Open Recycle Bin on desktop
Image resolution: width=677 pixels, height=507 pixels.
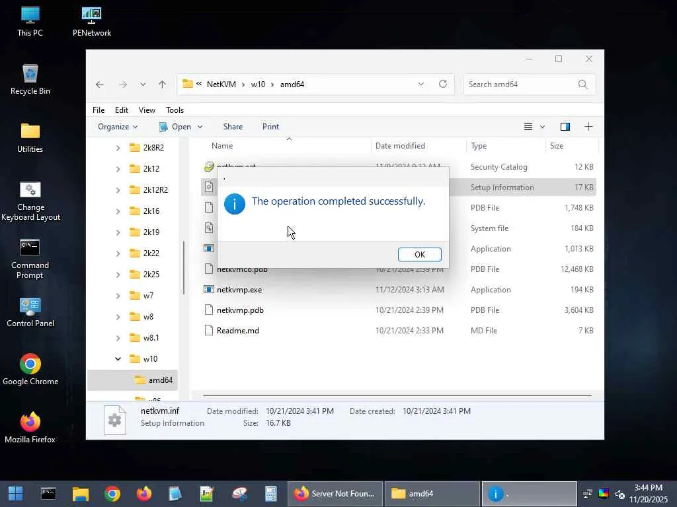30,80
